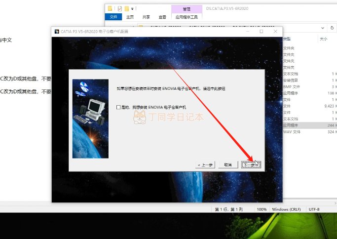The width and height of the screenshot is (337, 239).
Task: Click the Windows (CRLF) status entry in Notepad
Action: [x=286, y=209]
